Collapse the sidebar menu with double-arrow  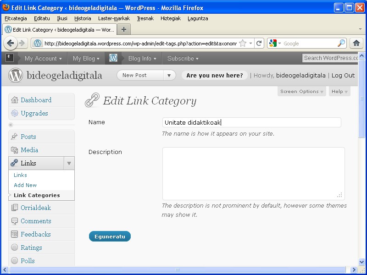click(x=11, y=125)
